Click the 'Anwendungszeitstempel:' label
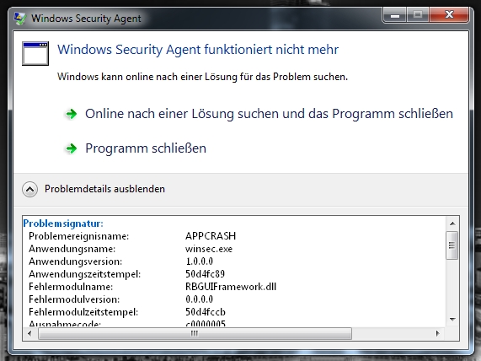This screenshot has height=361, width=481. coord(85,274)
